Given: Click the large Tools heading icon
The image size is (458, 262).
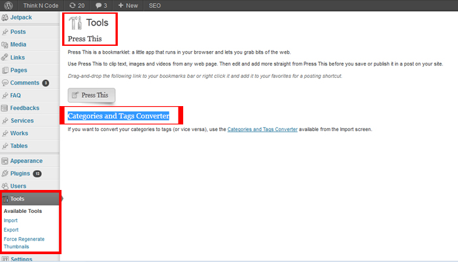Looking at the screenshot, I should 75,23.
